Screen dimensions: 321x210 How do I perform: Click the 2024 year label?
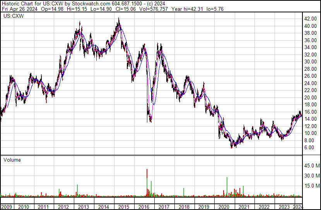tap(298, 207)
